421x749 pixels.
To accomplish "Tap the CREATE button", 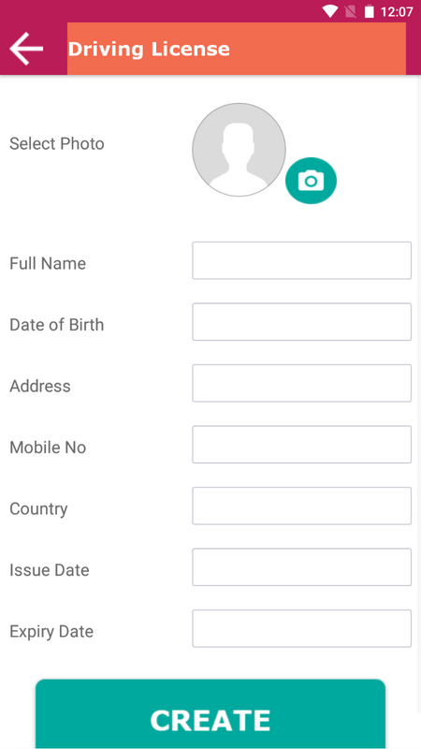I will (210, 714).
